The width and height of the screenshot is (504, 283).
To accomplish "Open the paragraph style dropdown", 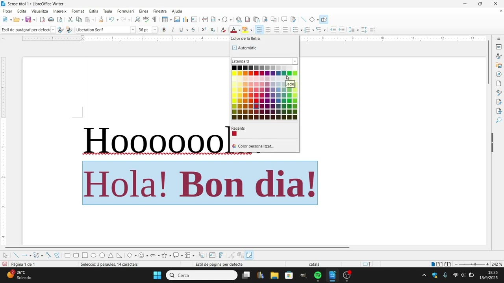I will coord(53,30).
